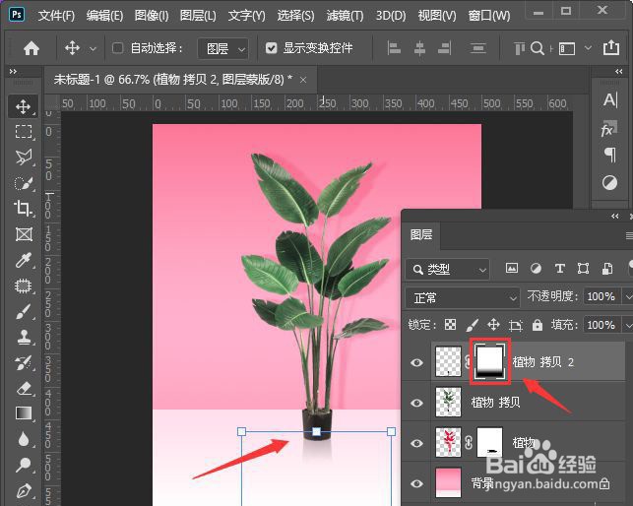Image resolution: width=633 pixels, height=506 pixels.
Task: Open the 填充 slider dropdown arrow
Action: coord(628,325)
